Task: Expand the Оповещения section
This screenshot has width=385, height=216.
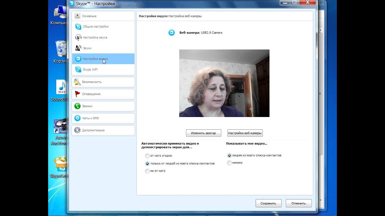Action: click(x=103, y=94)
